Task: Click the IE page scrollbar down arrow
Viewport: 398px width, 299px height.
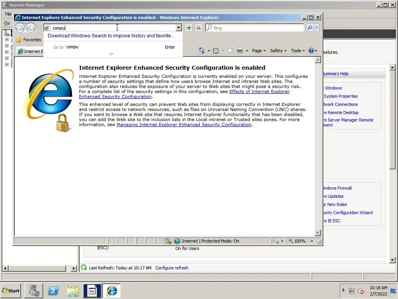Action: coord(318,233)
